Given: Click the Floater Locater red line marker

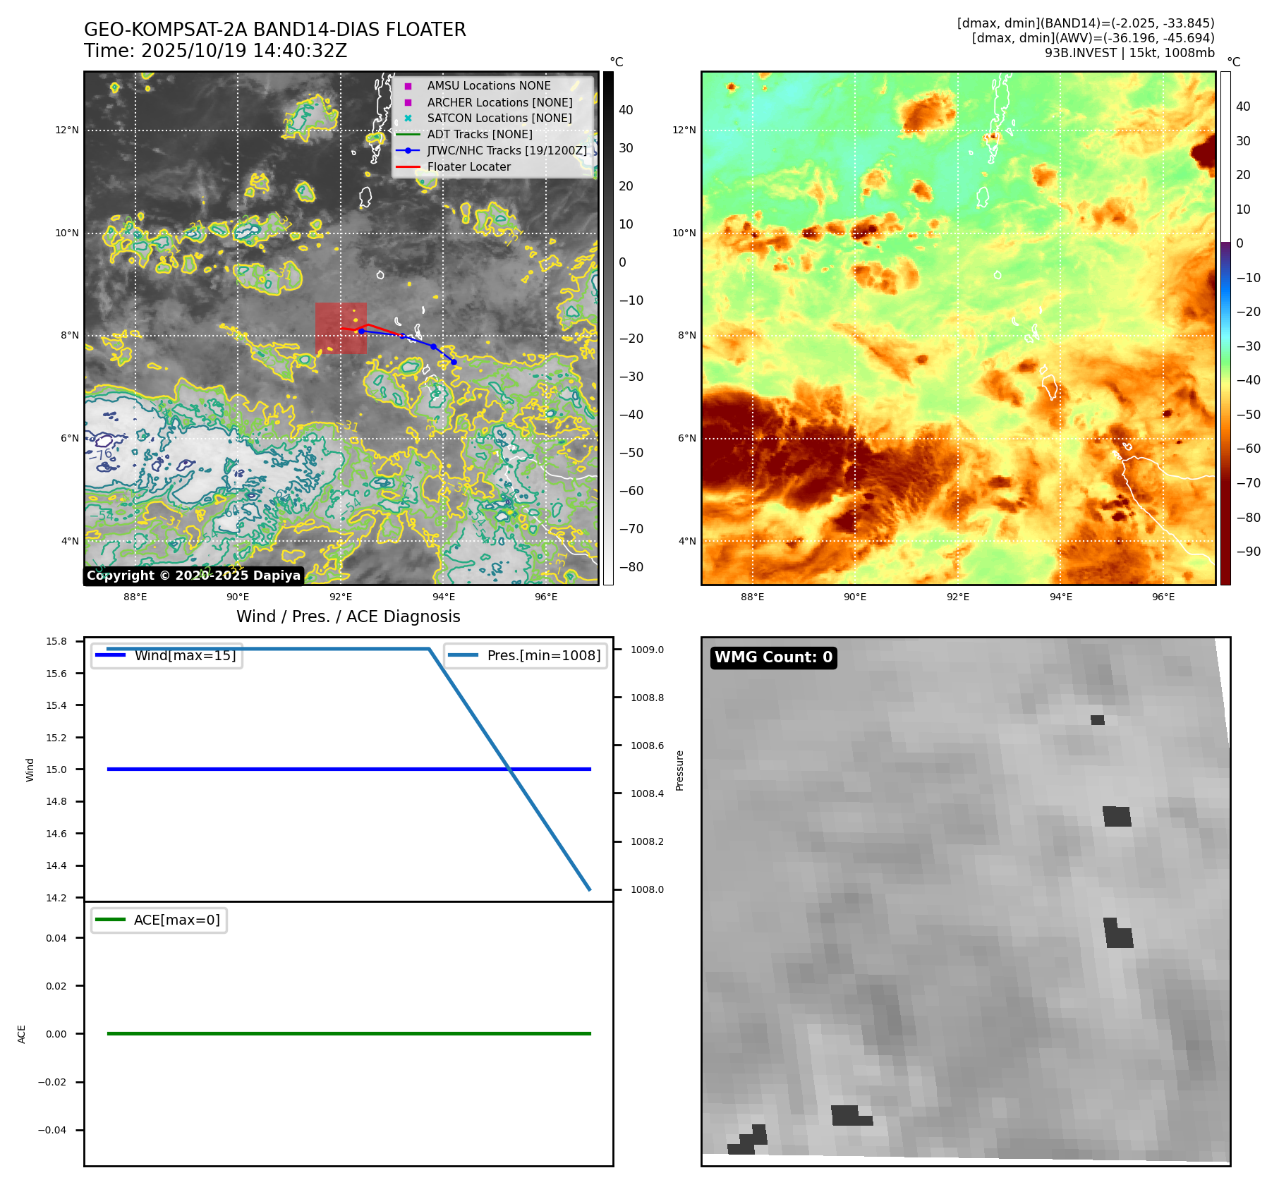Looking at the screenshot, I should click(408, 167).
